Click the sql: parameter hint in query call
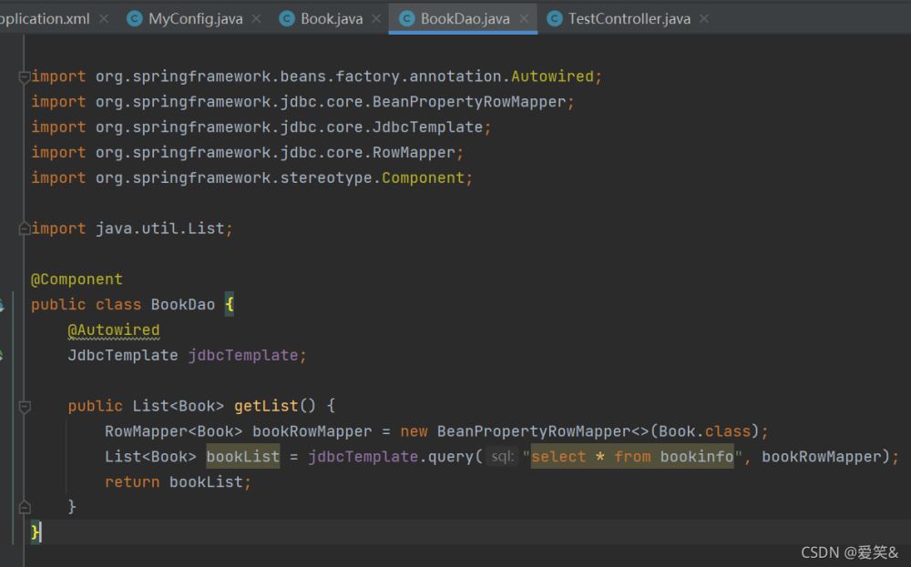 pyautogui.click(x=502, y=457)
